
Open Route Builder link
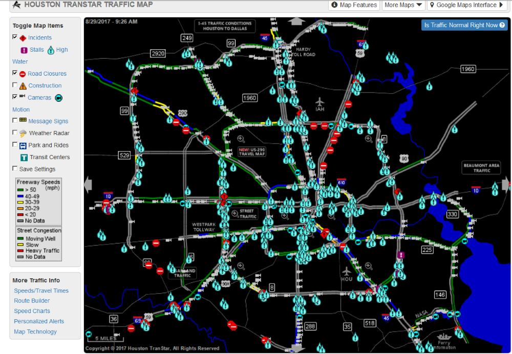[x=32, y=300]
